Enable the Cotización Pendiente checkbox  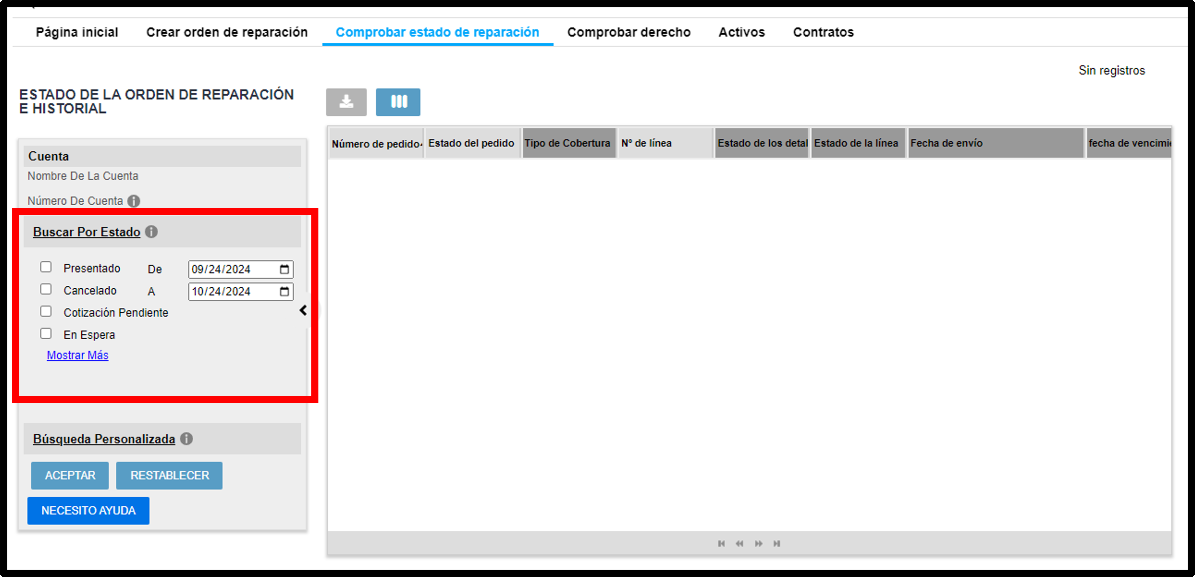pos(45,312)
